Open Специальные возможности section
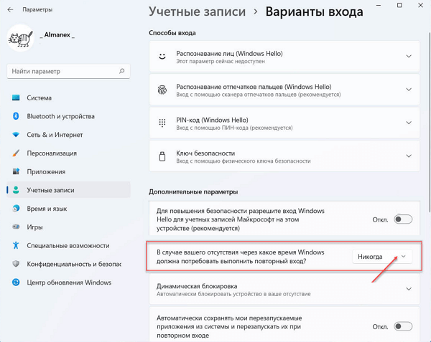The height and width of the screenshot is (342, 431). click(x=68, y=245)
